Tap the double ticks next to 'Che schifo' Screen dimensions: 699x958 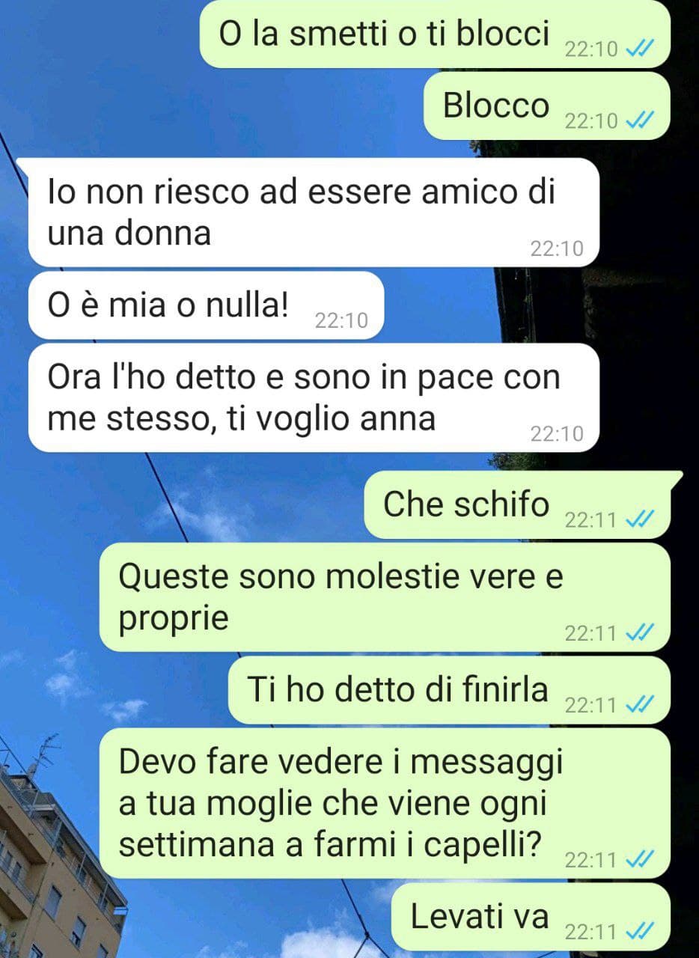point(640,519)
